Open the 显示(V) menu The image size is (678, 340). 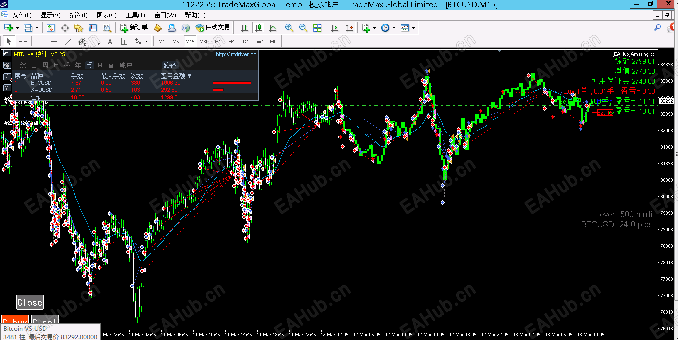tap(51, 15)
